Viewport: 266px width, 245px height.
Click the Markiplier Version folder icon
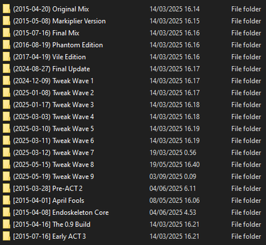[7, 21]
